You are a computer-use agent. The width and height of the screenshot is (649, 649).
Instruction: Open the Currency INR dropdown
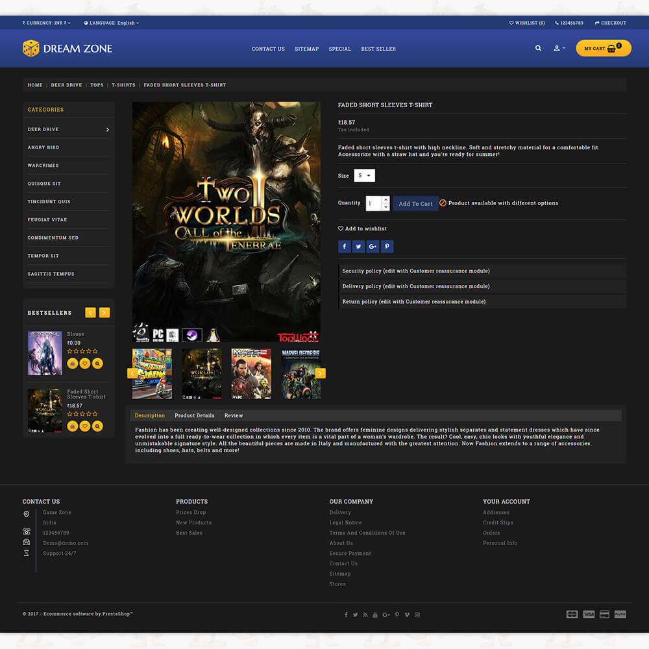point(47,23)
